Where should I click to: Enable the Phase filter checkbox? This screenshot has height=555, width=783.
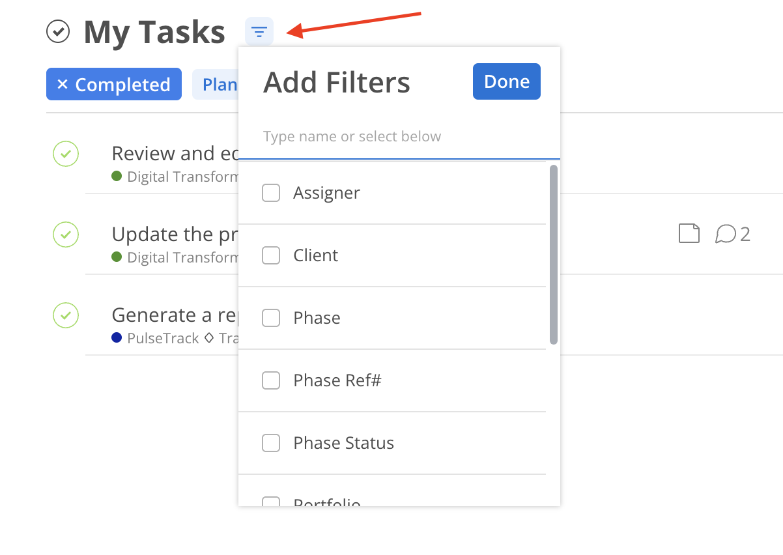271,318
